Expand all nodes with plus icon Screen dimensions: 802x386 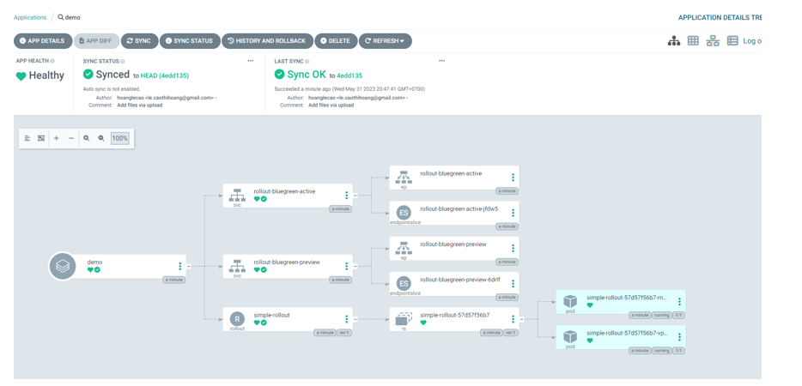coord(57,138)
